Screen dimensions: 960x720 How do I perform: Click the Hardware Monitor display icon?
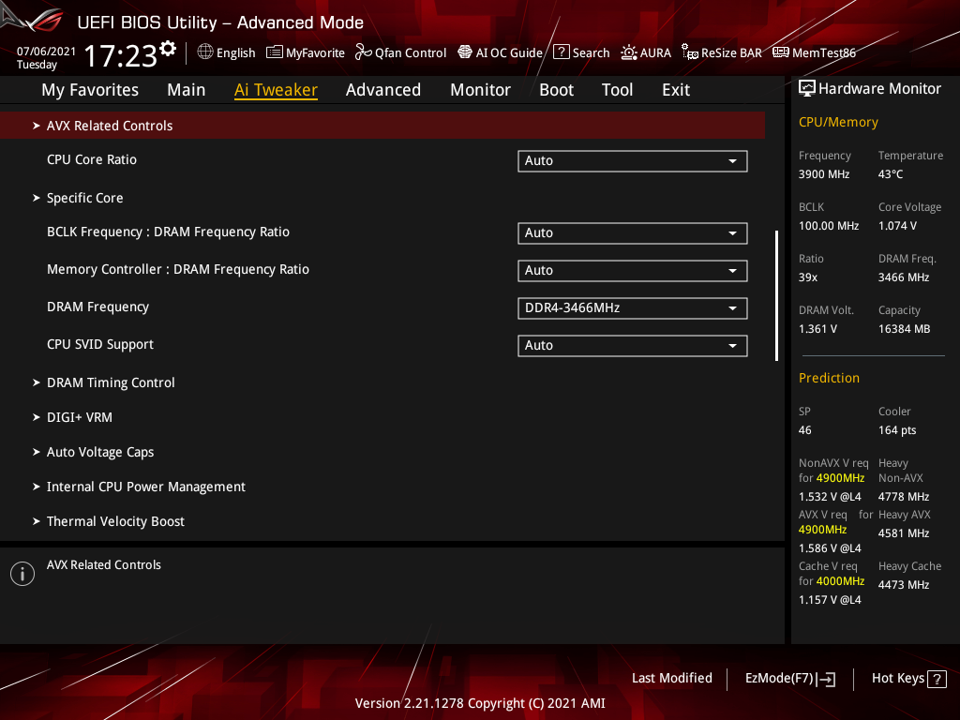point(807,89)
